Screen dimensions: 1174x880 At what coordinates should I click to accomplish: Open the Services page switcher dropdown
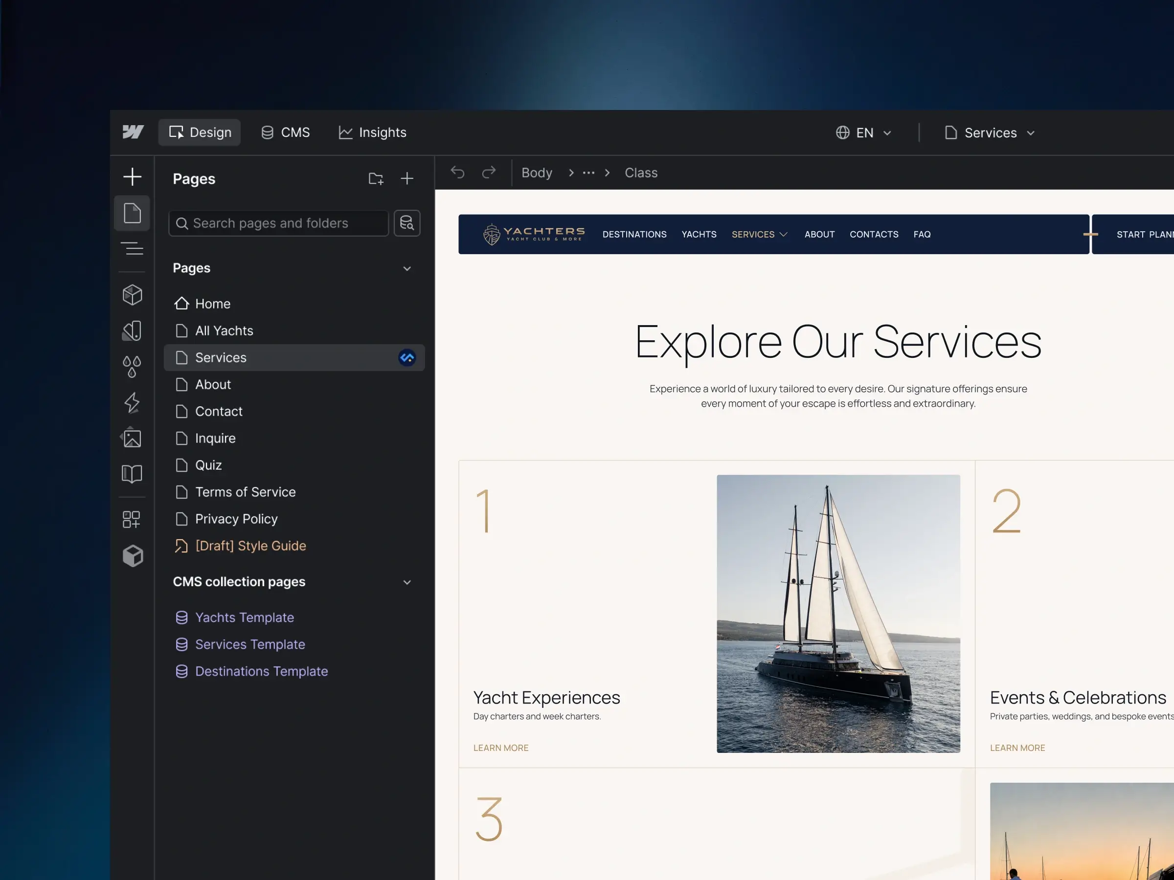point(990,132)
